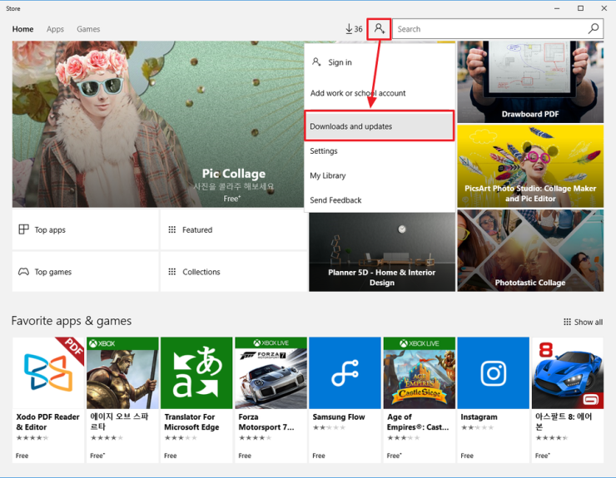This screenshot has height=478, width=616.
Task: Click the Translator For Microsoft Edge title
Action: (x=191, y=421)
